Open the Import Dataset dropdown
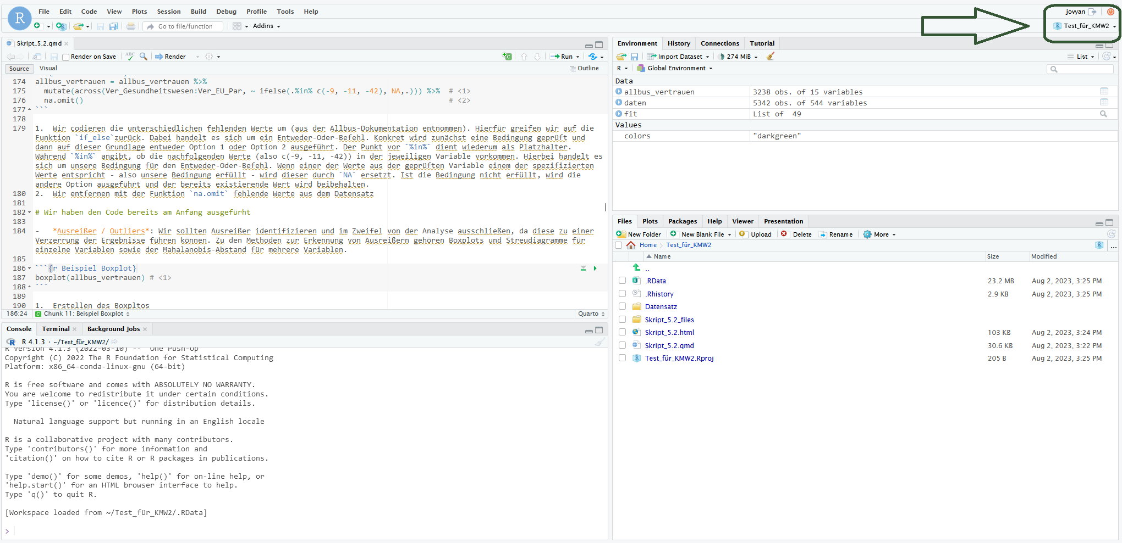The image size is (1122, 543). coord(678,57)
